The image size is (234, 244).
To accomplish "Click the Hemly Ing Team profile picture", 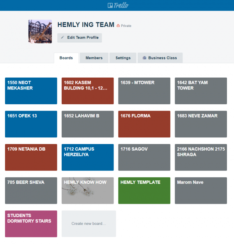I will (x=40, y=31).
